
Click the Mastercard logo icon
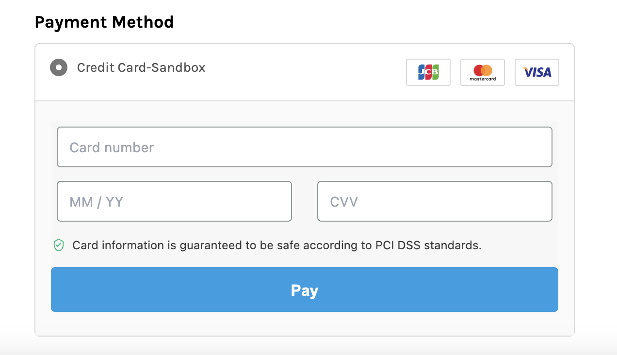(483, 72)
